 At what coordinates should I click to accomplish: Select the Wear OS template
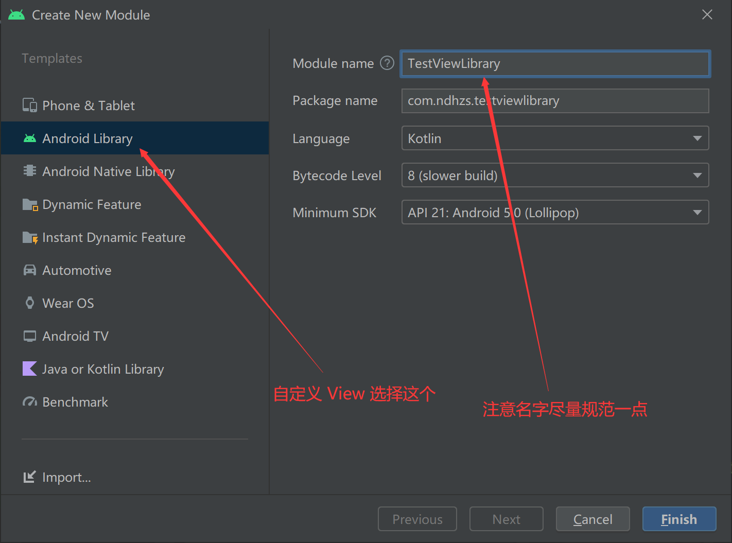tap(135, 303)
